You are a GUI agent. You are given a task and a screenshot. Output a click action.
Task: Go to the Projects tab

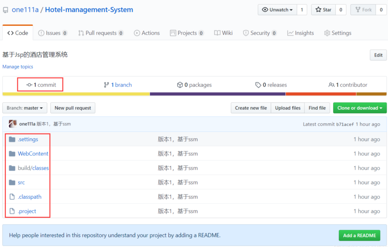point(187,33)
